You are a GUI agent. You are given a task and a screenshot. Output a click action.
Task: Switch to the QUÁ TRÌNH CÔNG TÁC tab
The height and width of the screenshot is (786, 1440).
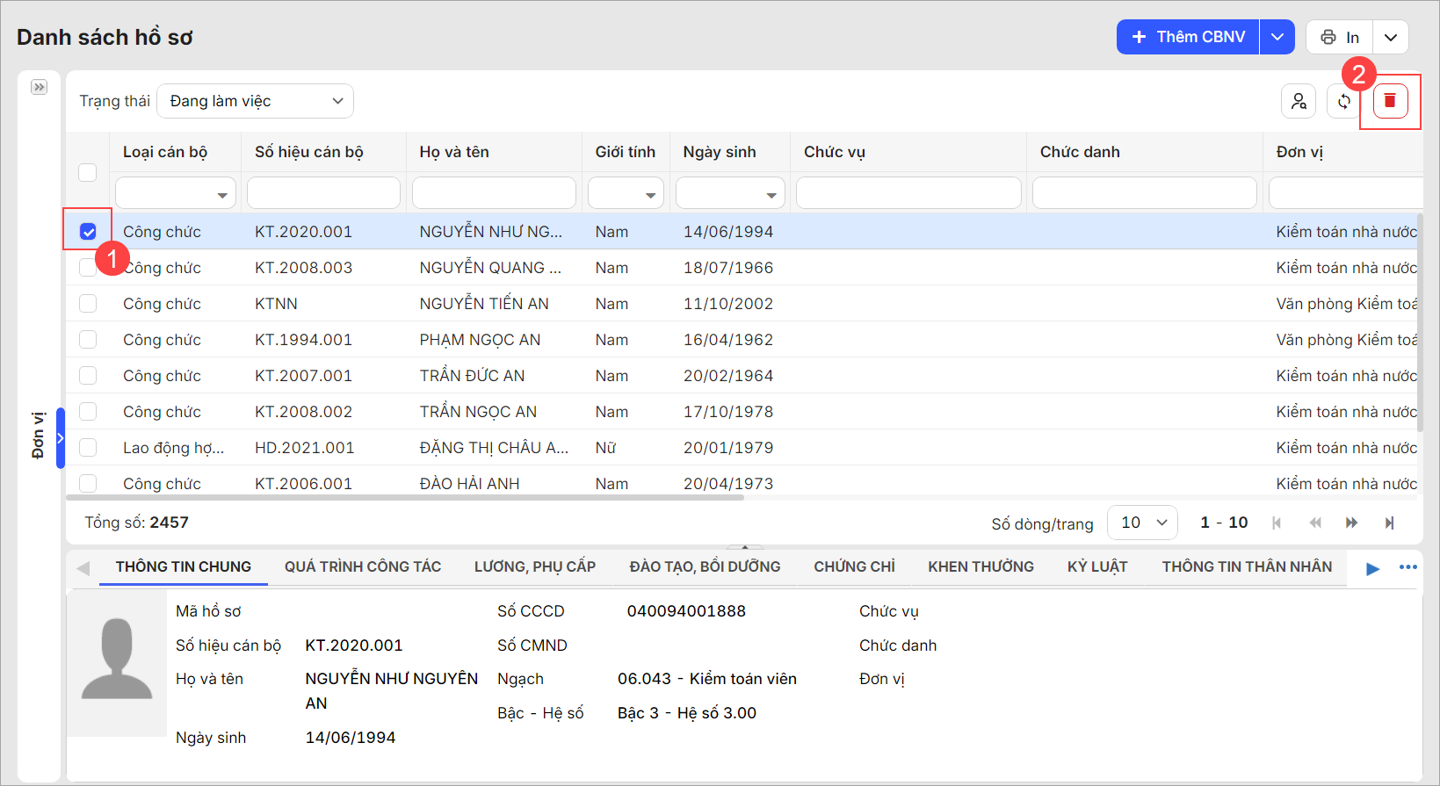coord(362,567)
